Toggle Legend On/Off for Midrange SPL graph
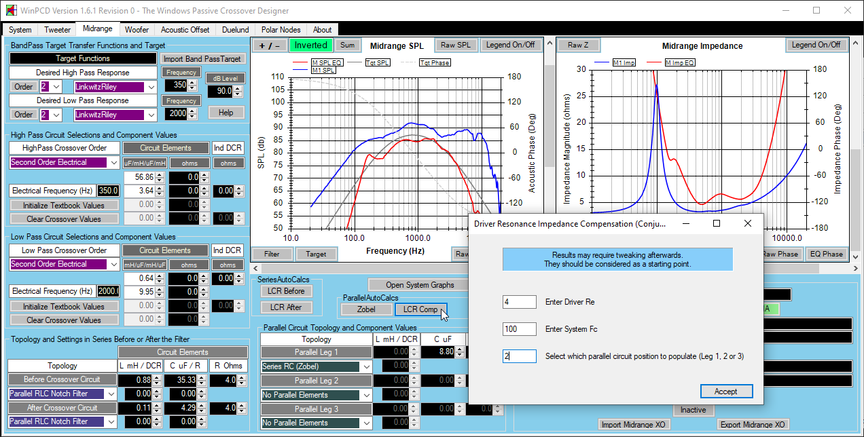Screen dimensions: 864x437 point(509,45)
